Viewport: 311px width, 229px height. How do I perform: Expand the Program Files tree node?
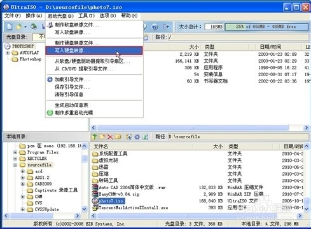tap(15, 152)
